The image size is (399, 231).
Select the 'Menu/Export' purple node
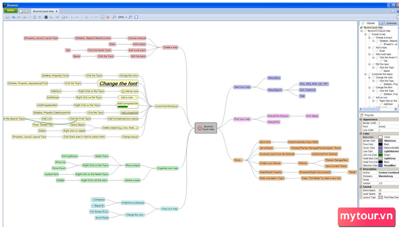275,90
